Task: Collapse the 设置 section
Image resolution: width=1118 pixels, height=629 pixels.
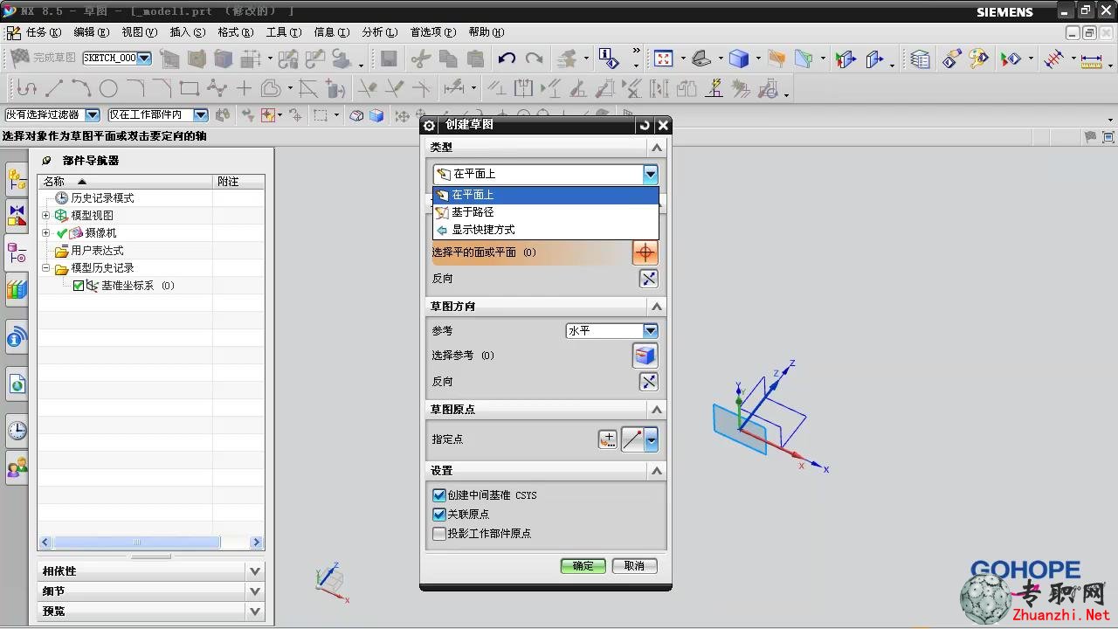Action: point(657,471)
